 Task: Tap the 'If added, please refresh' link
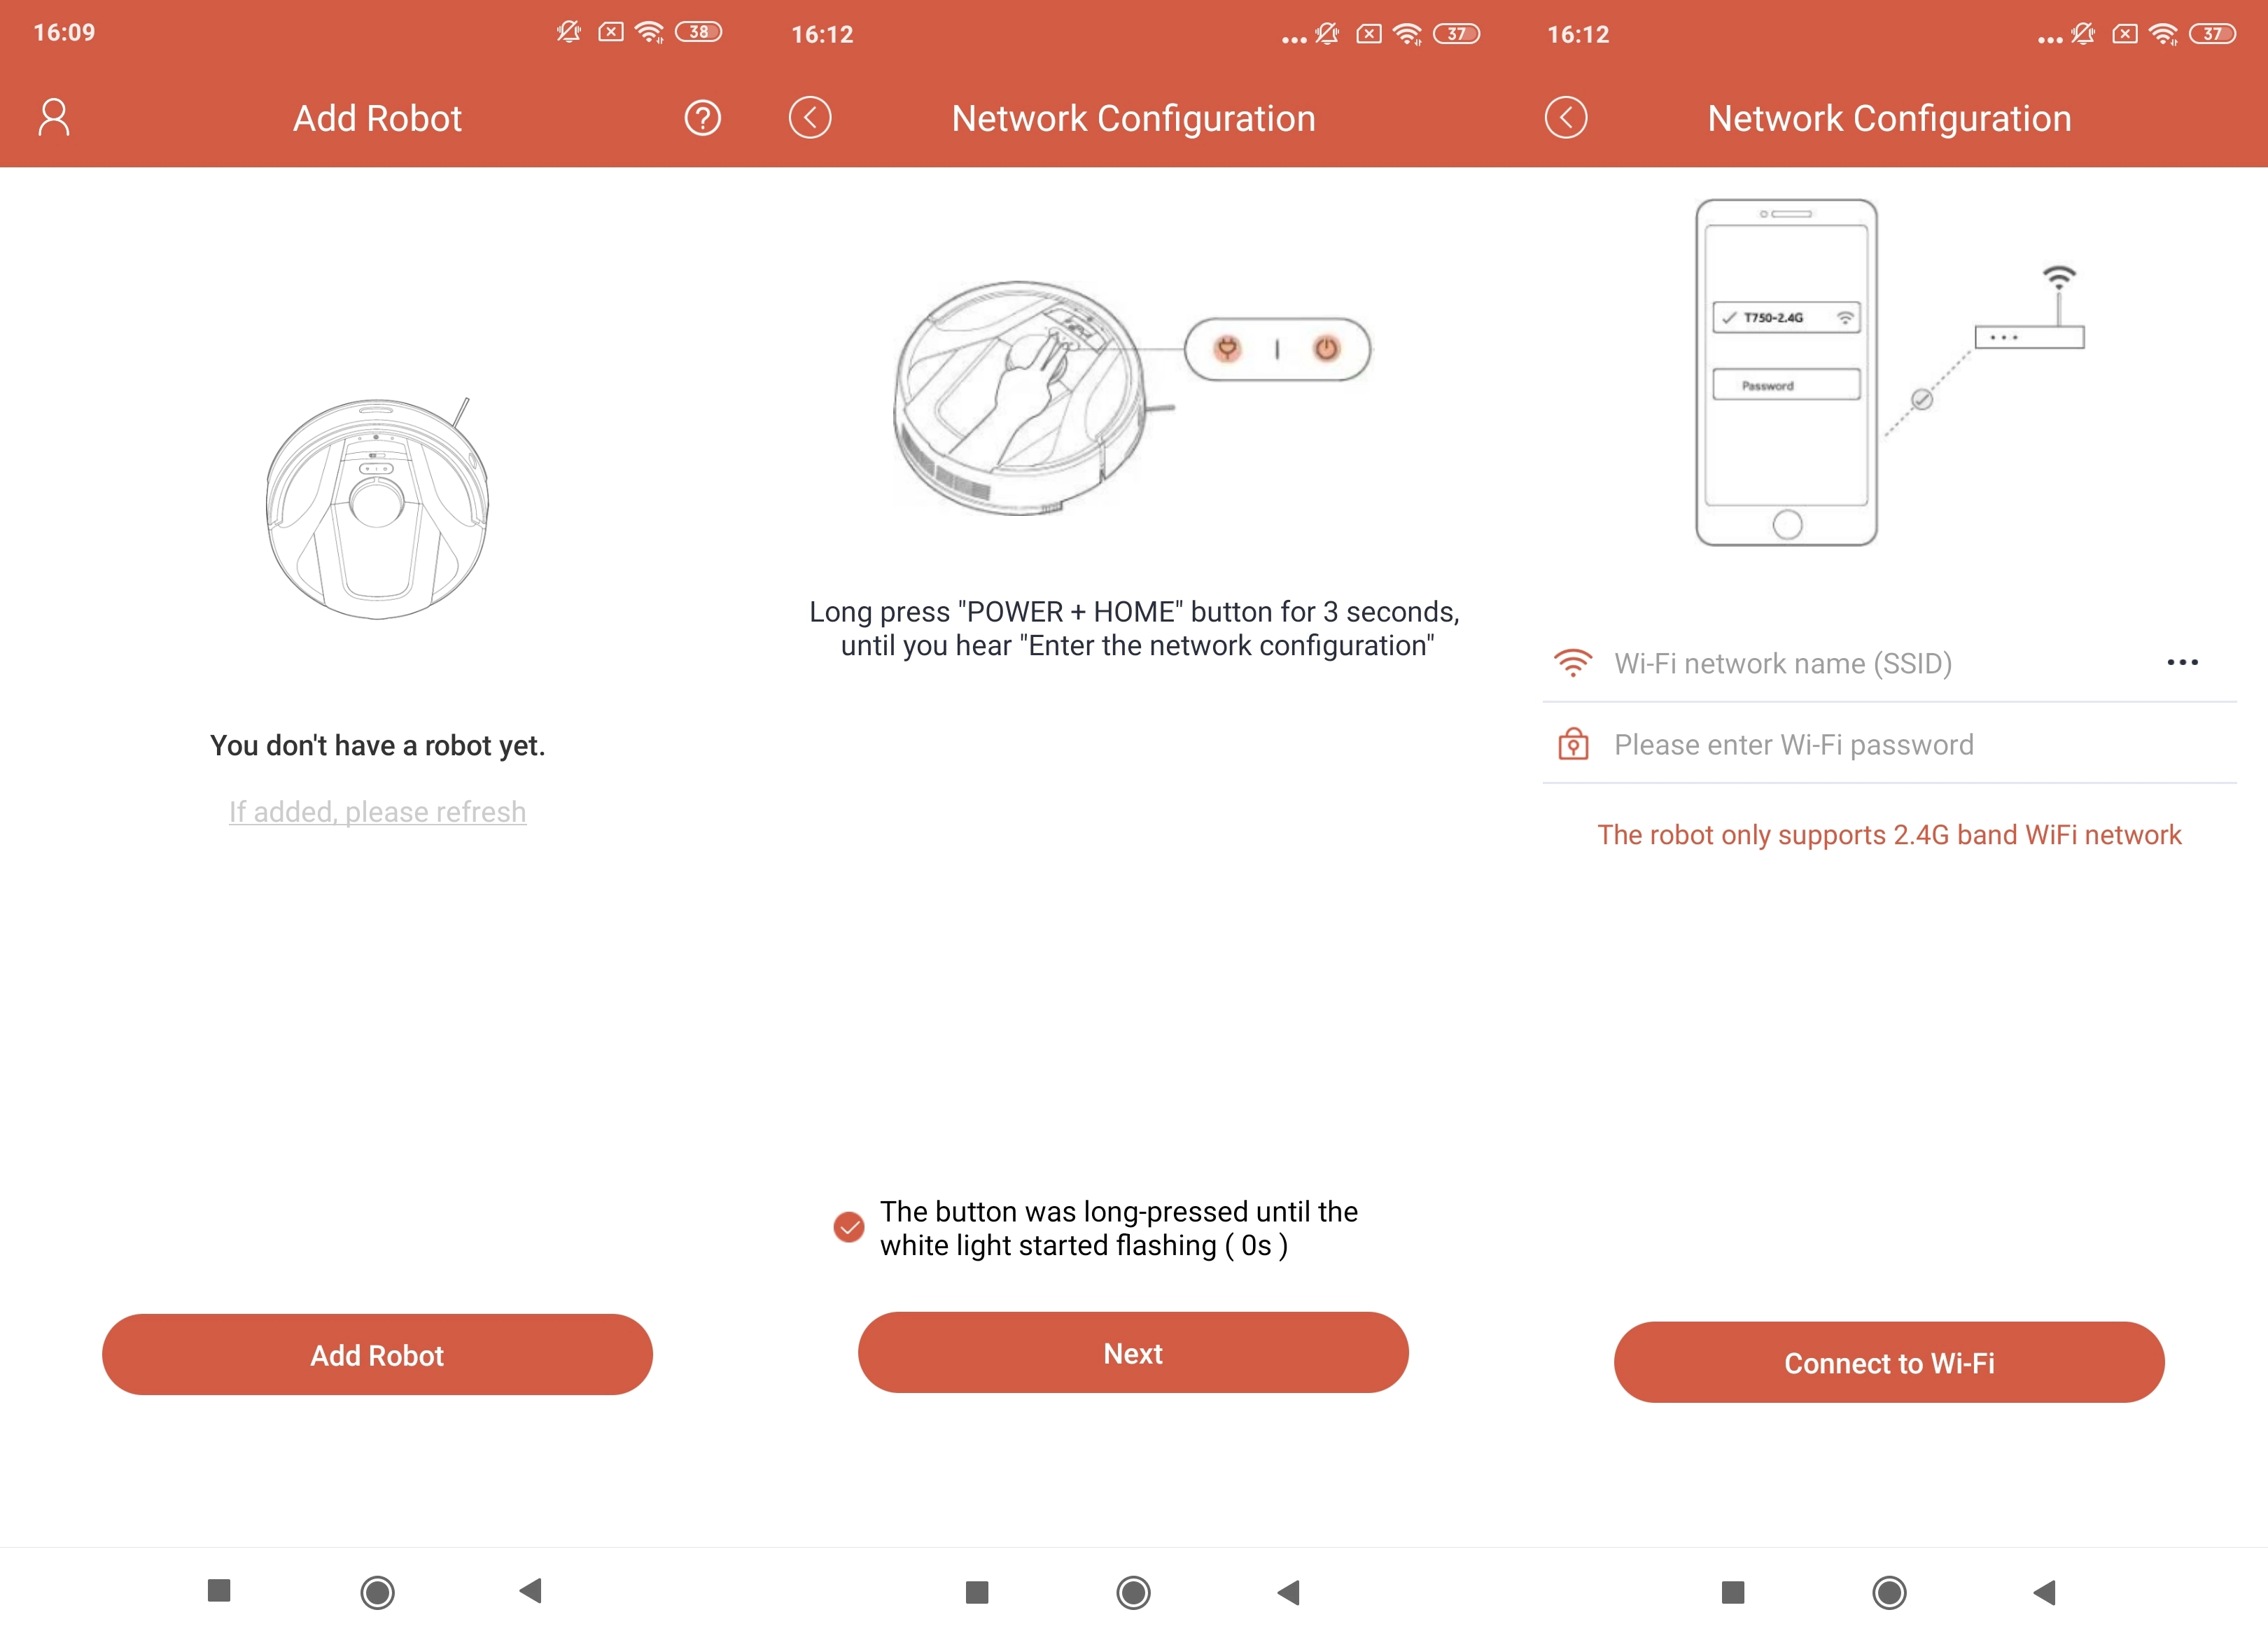tap(378, 812)
